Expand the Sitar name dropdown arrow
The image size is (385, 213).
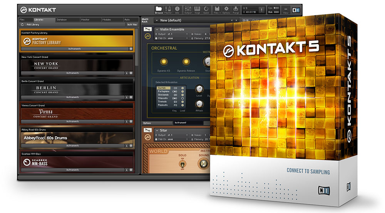157,130
